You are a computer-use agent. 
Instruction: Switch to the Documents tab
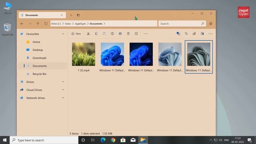(42, 15)
